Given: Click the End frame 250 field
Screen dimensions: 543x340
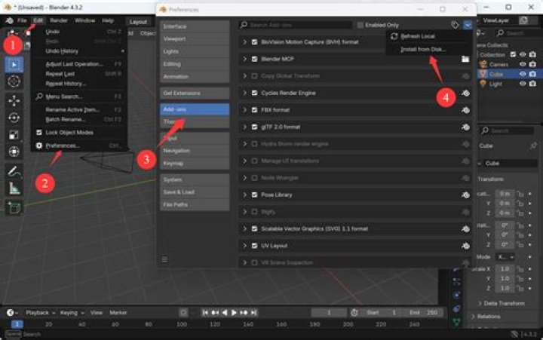Looking at the screenshot, I should pyautogui.click(x=424, y=313).
